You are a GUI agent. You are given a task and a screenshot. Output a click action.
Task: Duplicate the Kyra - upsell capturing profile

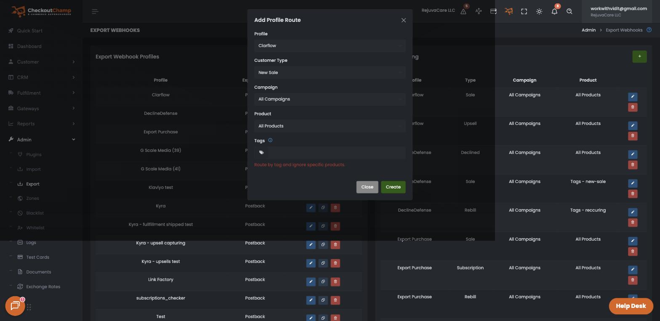(x=323, y=245)
